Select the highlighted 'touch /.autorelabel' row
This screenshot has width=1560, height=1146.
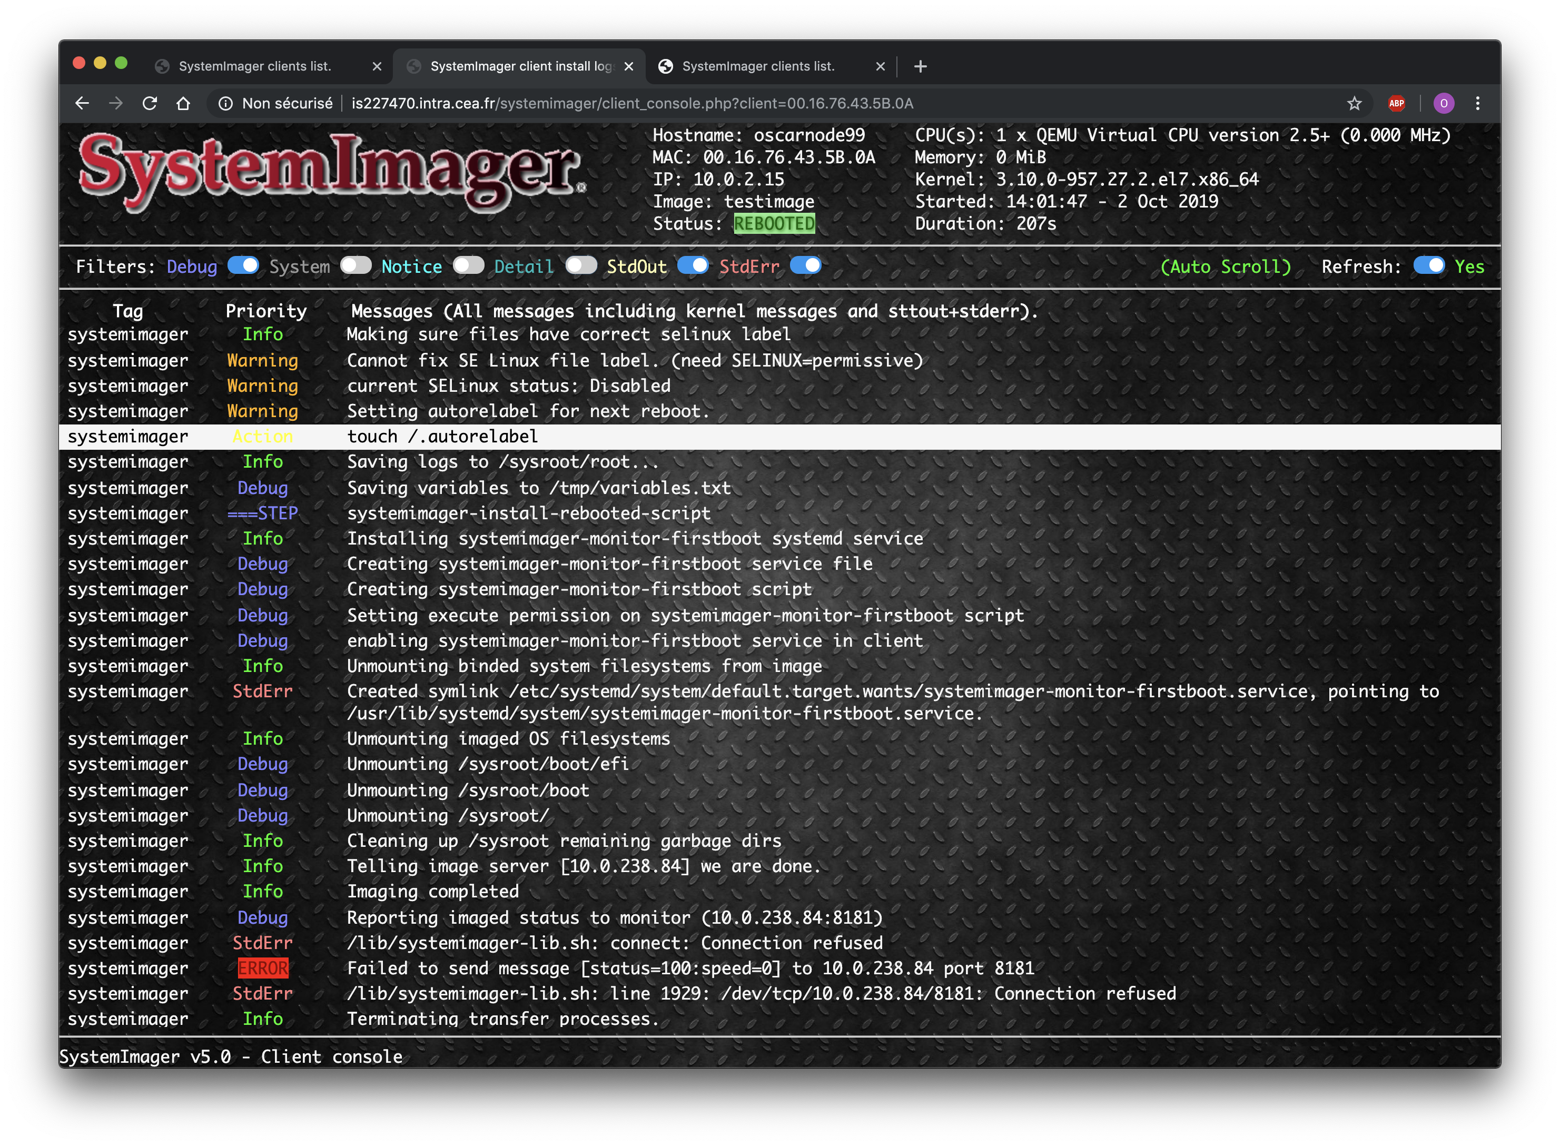[x=779, y=437]
